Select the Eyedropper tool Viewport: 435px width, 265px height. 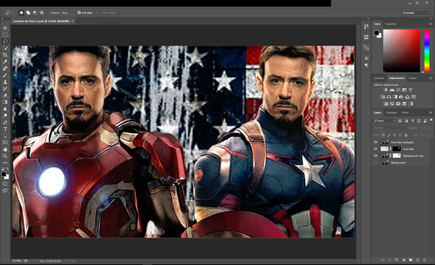[x=5, y=62]
